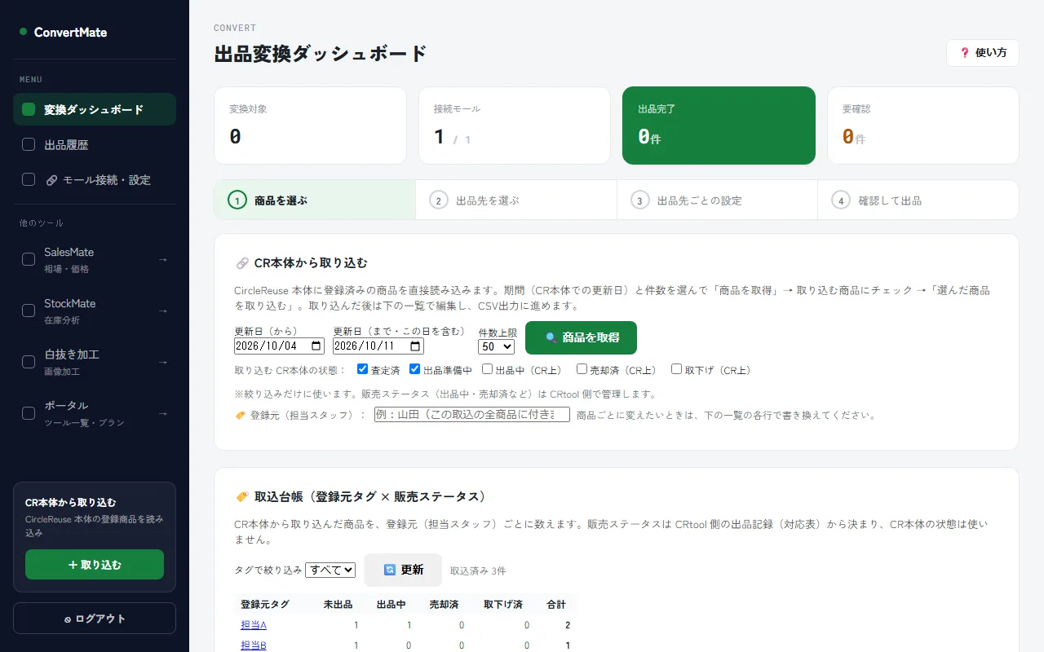Viewport: 1044px width, 652px height.
Task: Click the 商品を取得 button
Action: click(x=581, y=337)
